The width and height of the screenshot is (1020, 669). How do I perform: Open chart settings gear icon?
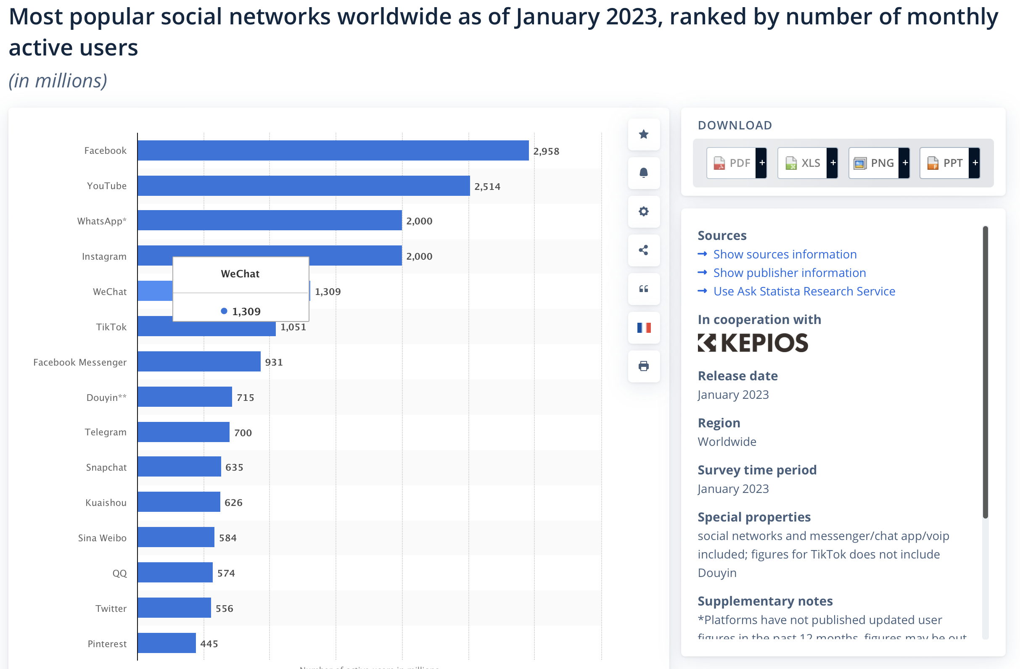click(643, 211)
